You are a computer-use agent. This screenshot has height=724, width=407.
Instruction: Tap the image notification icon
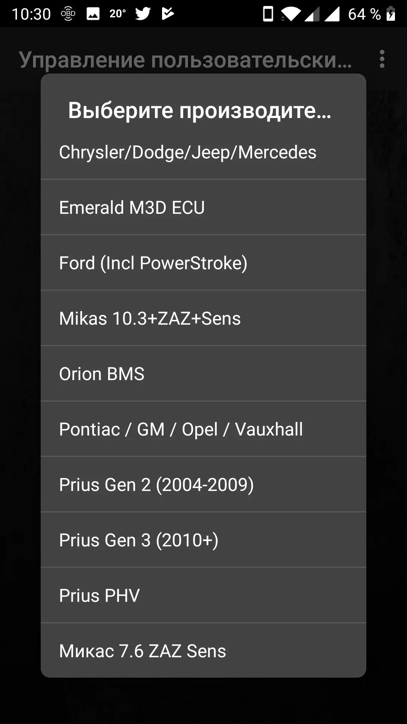tap(93, 14)
